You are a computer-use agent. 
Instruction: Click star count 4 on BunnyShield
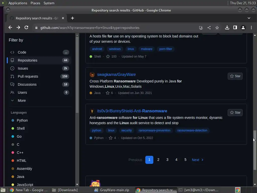pos(112,138)
